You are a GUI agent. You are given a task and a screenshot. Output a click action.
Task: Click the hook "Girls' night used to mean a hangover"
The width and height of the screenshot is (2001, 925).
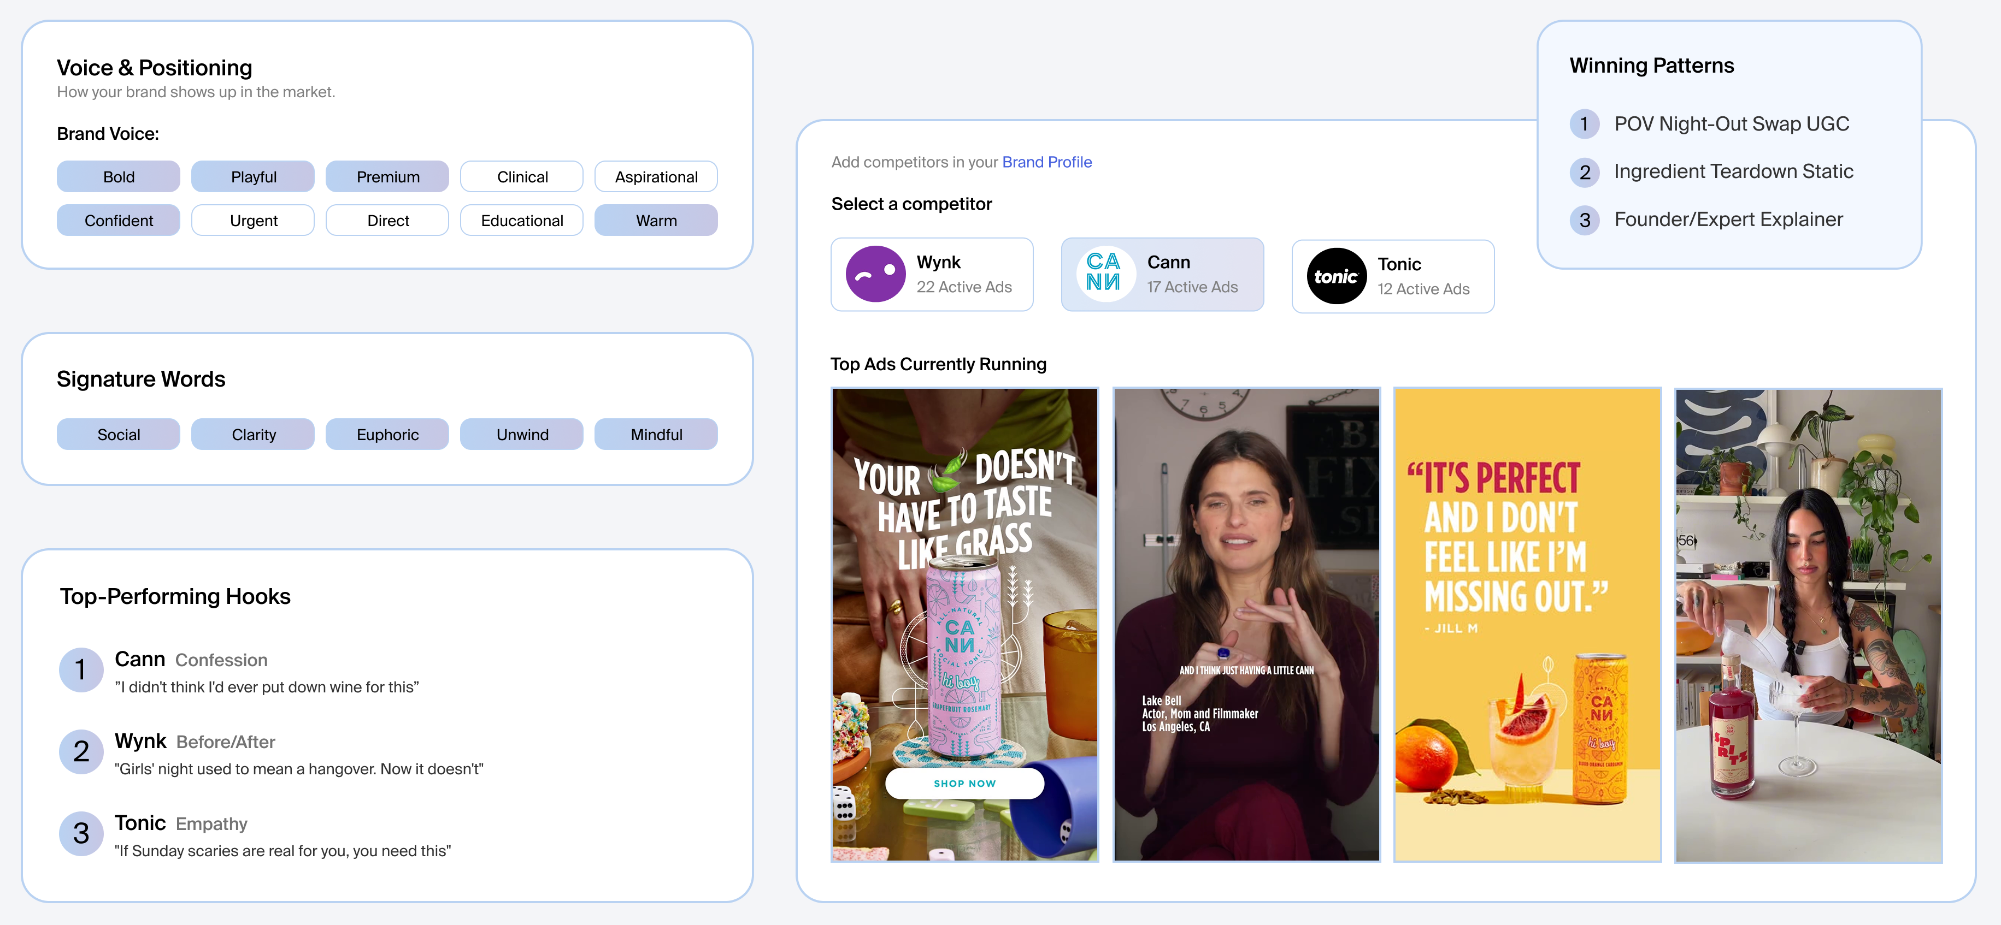299,769
